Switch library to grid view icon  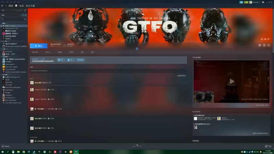coord(25,10)
